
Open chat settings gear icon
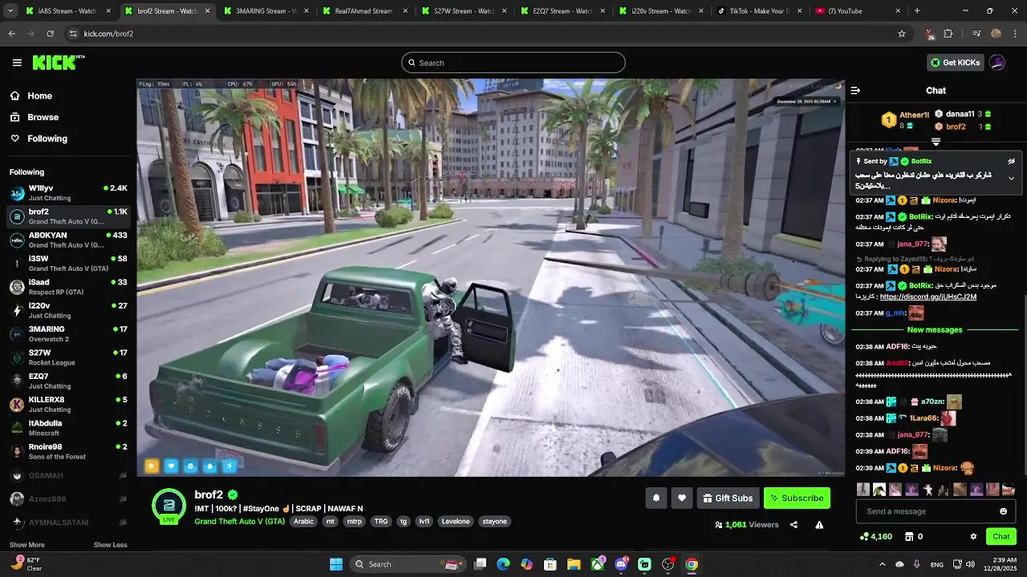(973, 536)
